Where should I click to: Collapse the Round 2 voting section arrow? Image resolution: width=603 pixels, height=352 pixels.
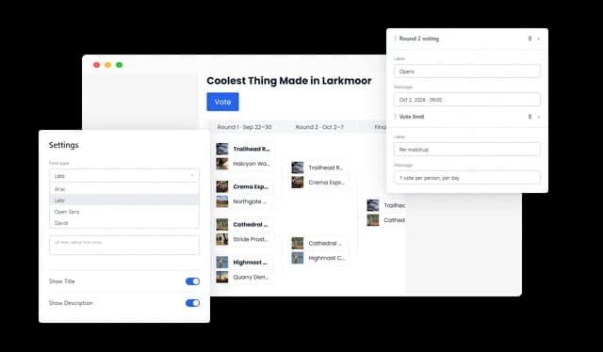pyautogui.click(x=538, y=39)
